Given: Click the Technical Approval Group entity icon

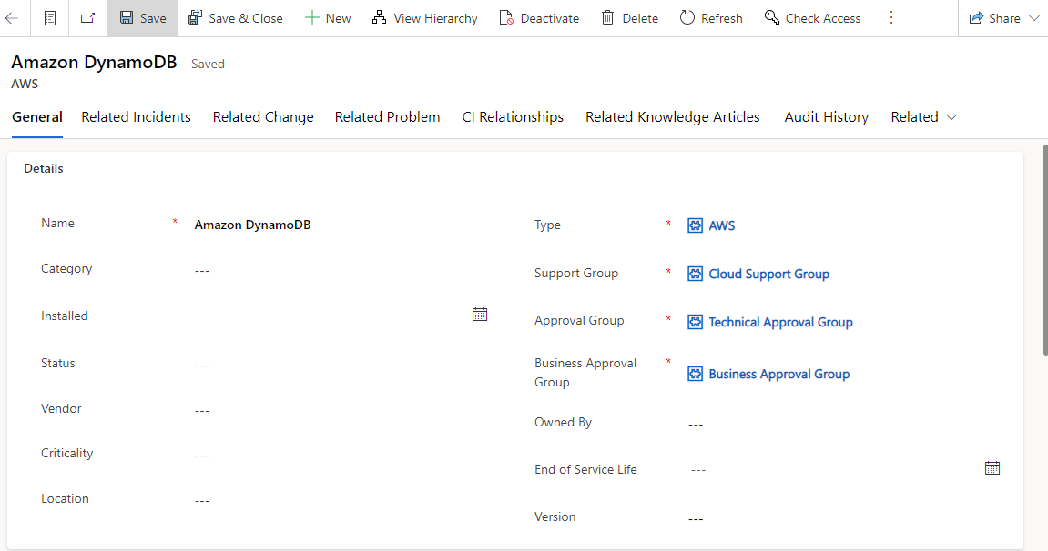Looking at the screenshot, I should [695, 322].
